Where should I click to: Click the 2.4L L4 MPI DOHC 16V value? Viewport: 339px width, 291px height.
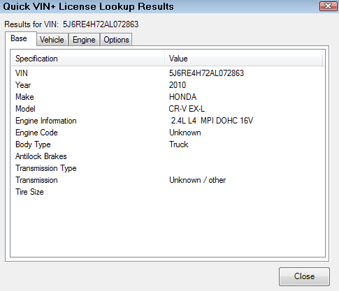212,121
